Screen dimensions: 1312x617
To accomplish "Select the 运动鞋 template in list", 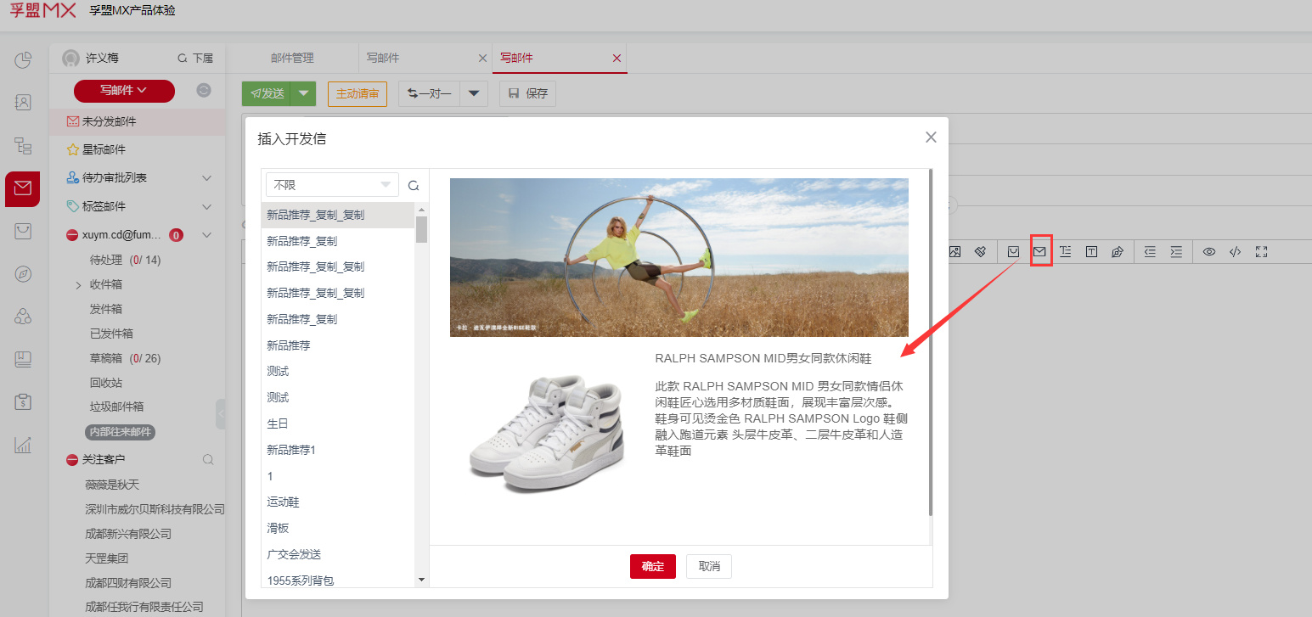I will point(283,502).
